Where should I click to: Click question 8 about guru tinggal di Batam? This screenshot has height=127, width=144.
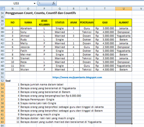(x=62, y=111)
